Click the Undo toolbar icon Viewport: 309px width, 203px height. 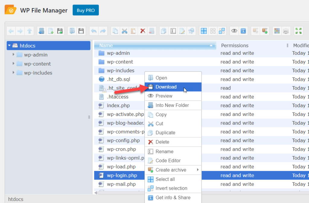point(94,31)
